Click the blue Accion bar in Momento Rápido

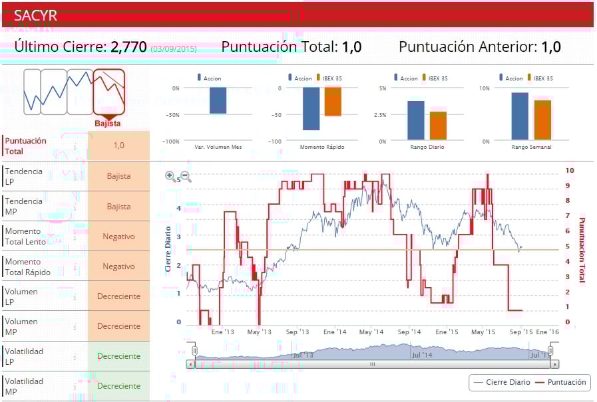point(311,109)
